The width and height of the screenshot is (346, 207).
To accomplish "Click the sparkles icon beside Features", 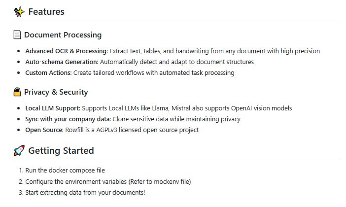I will pyautogui.click(x=19, y=11).
